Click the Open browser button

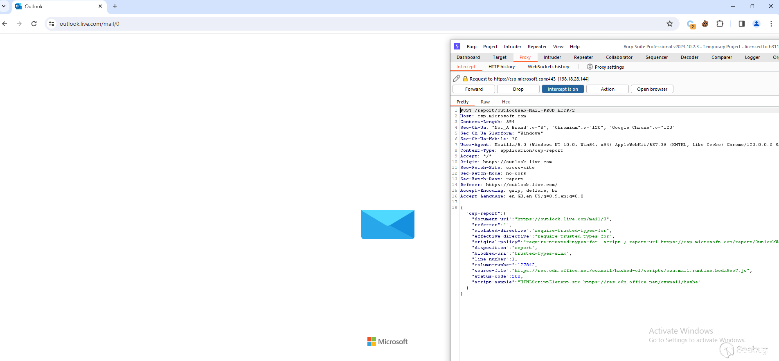coord(652,89)
